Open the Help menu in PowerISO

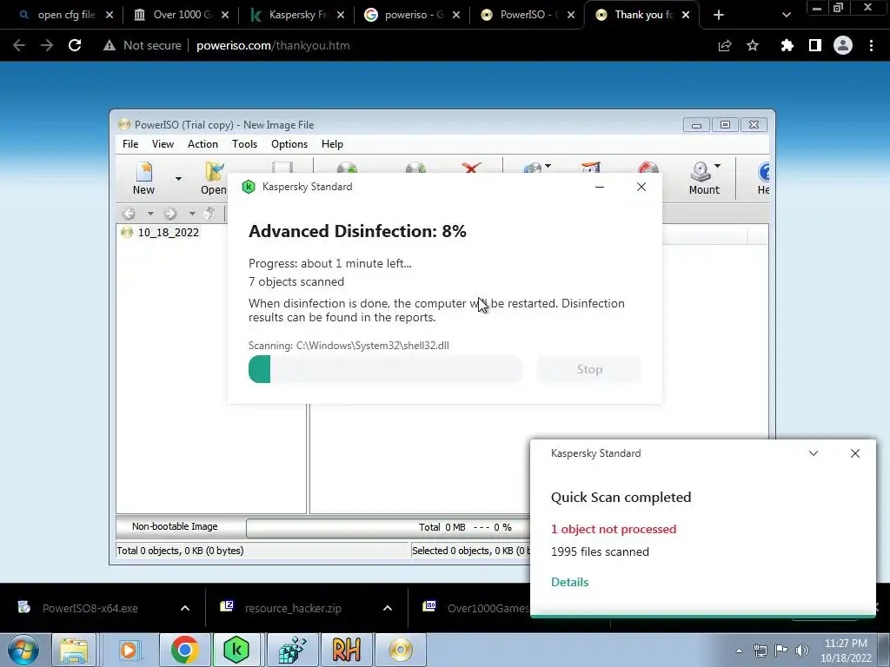point(332,144)
